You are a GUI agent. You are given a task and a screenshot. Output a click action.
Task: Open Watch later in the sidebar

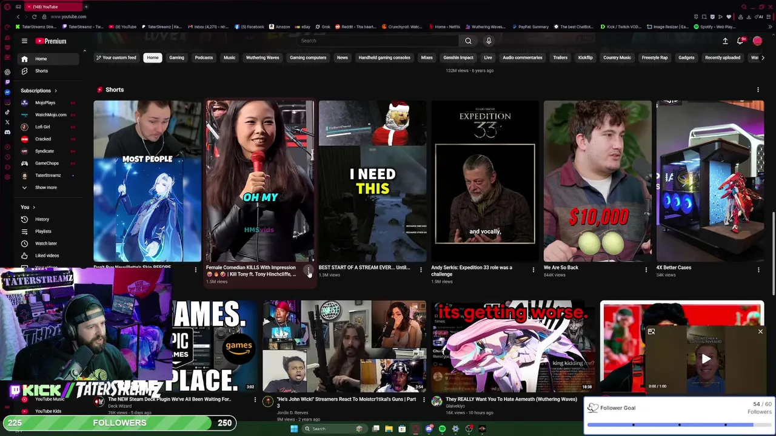(49, 243)
